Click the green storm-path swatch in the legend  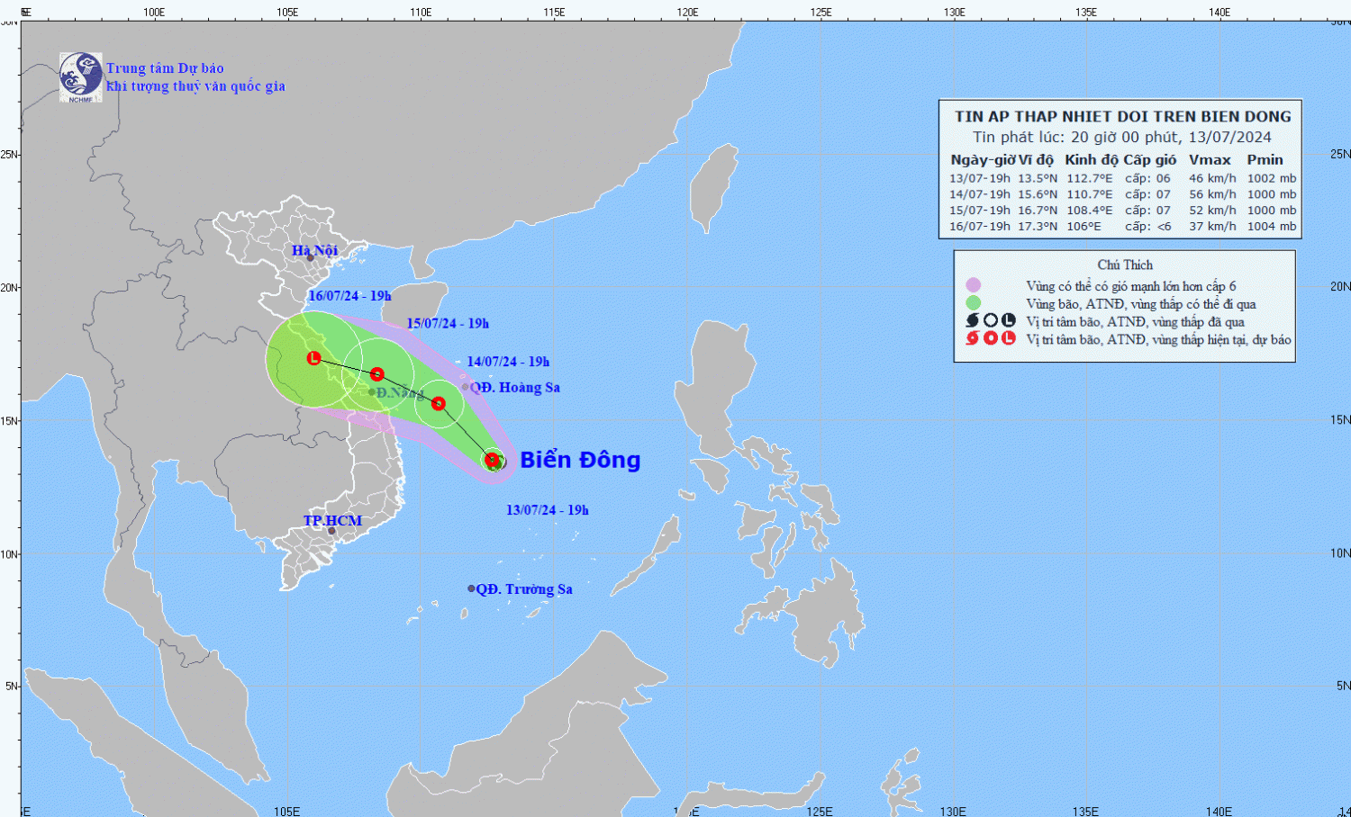(973, 303)
